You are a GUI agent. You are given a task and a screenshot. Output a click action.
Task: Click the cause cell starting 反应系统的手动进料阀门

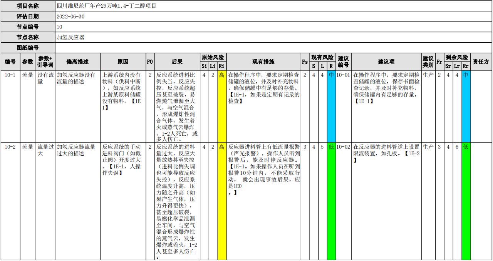click(x=123, y=201)
